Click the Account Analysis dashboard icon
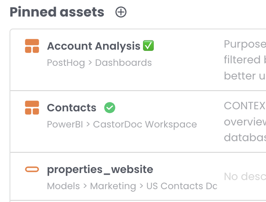266x202 pixels. click(32, 46)
